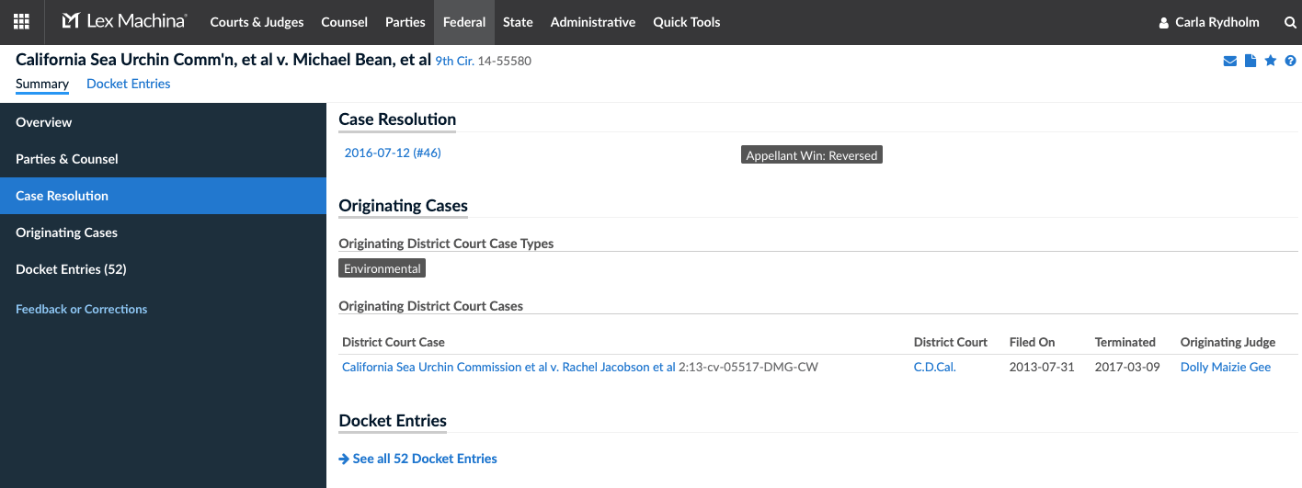
Task: Open the help question mark icon
Action: pos(1290,62)
